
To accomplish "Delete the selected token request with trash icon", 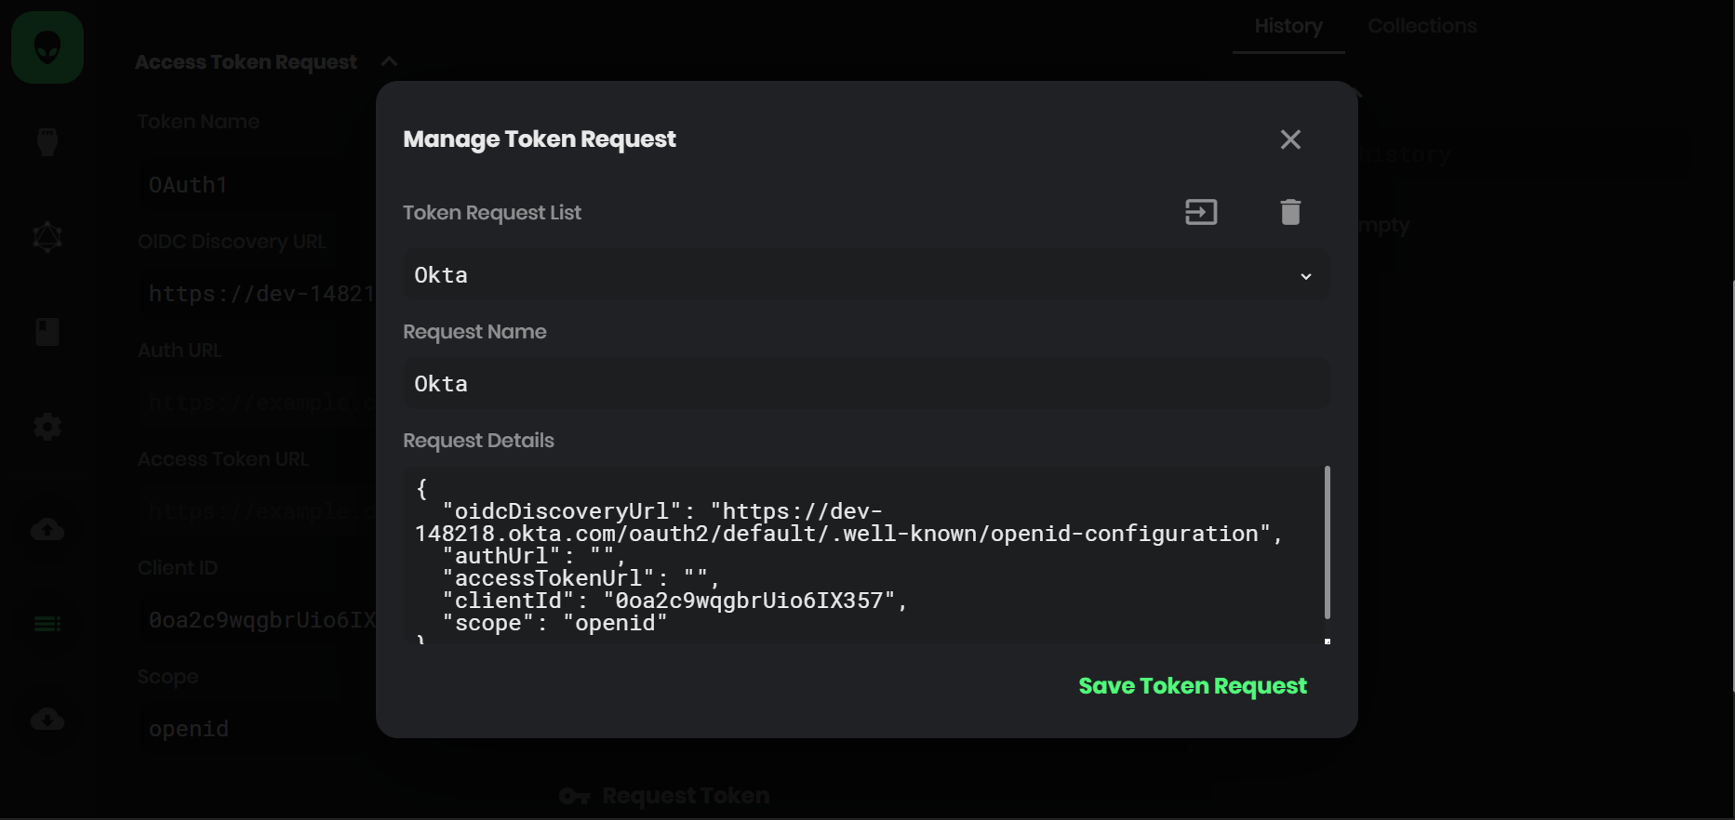I will click(x=1290, y=212).
